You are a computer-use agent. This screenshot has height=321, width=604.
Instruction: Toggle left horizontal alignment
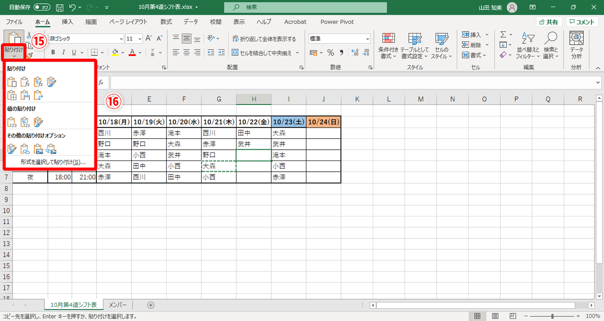176,52
